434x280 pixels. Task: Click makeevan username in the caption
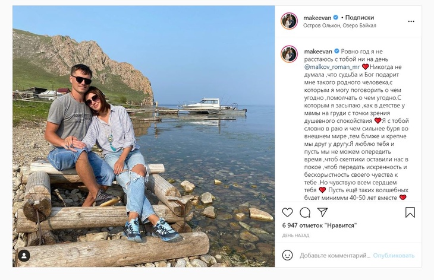click(317, 52)
